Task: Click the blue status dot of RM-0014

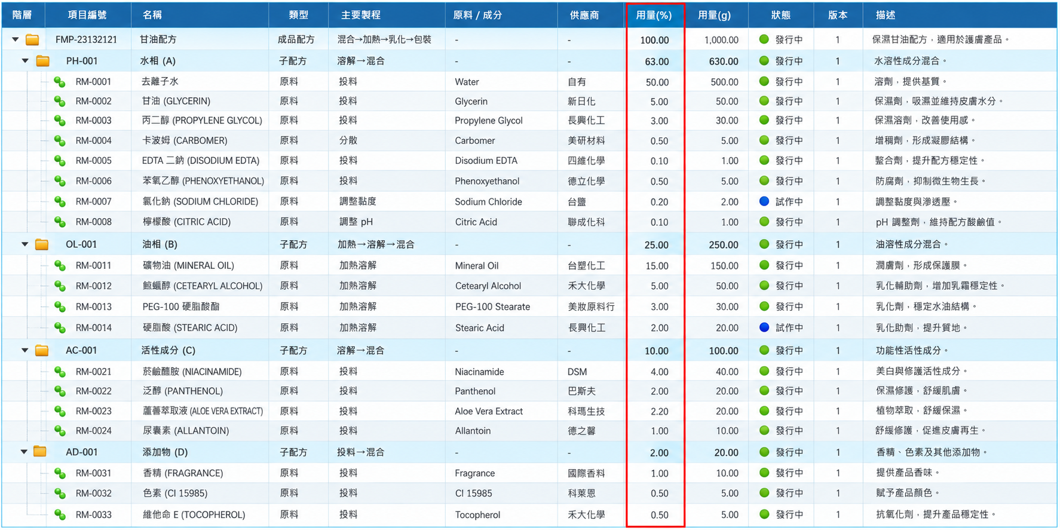Action: pyautogui.click(x=764, y=327)
